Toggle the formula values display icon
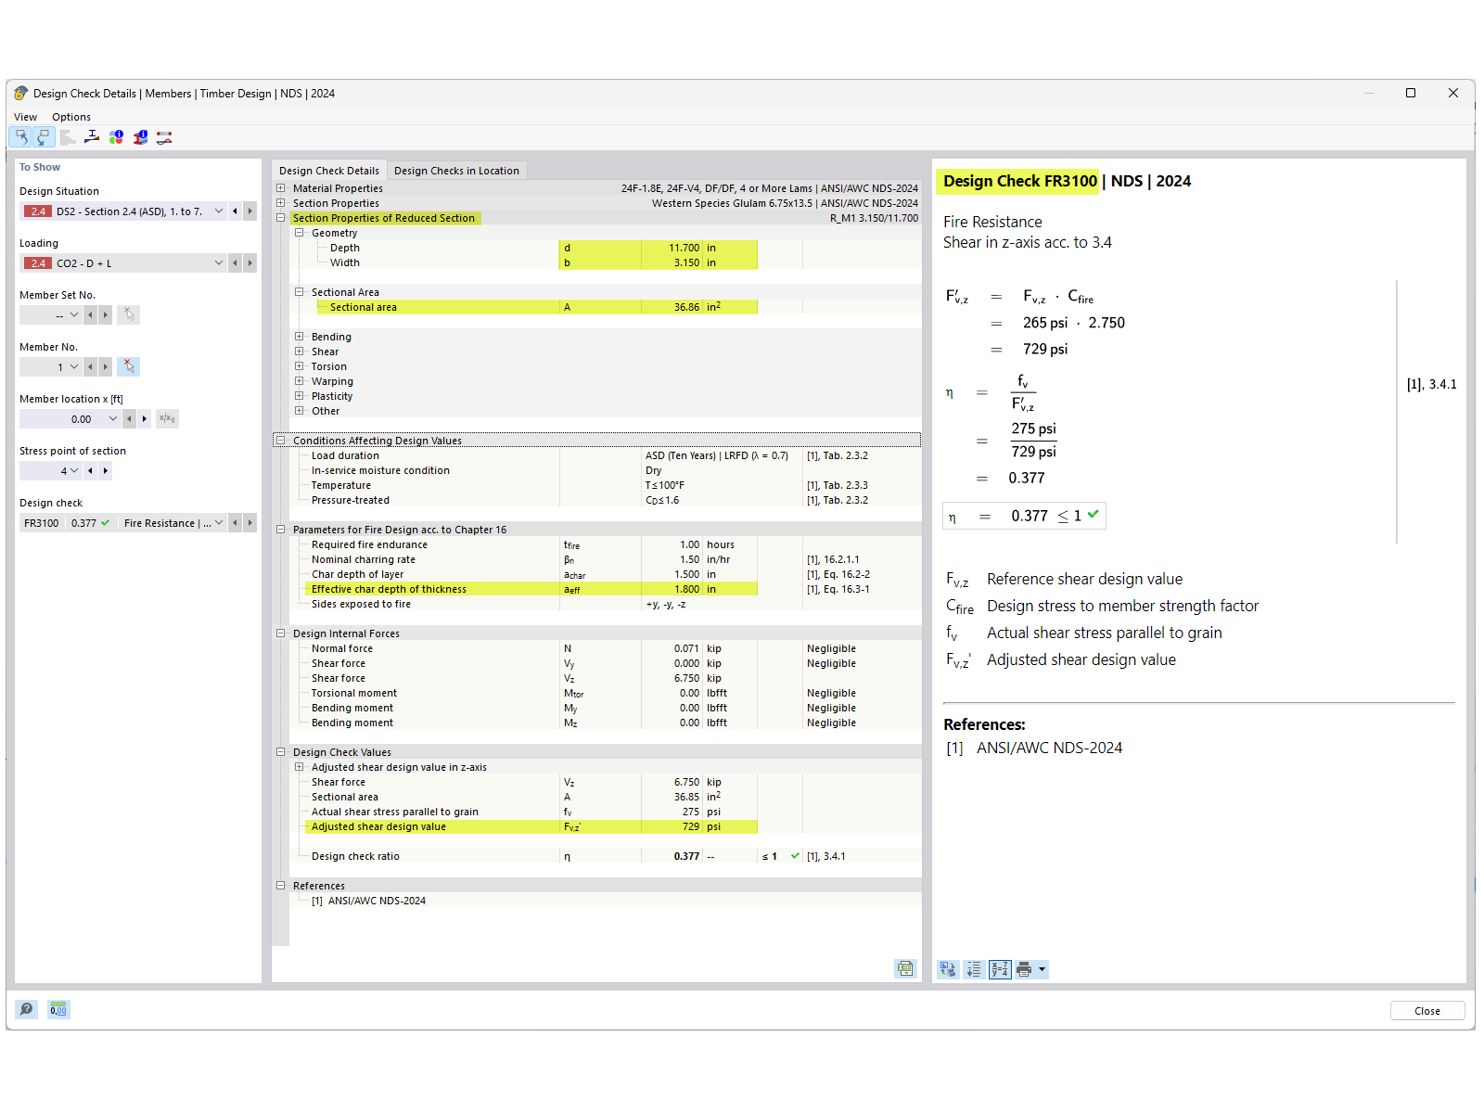 pos(1000,969)
